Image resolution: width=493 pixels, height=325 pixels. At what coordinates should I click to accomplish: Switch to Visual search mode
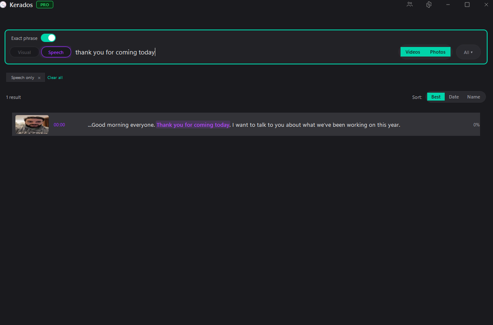tap(25, 52)
